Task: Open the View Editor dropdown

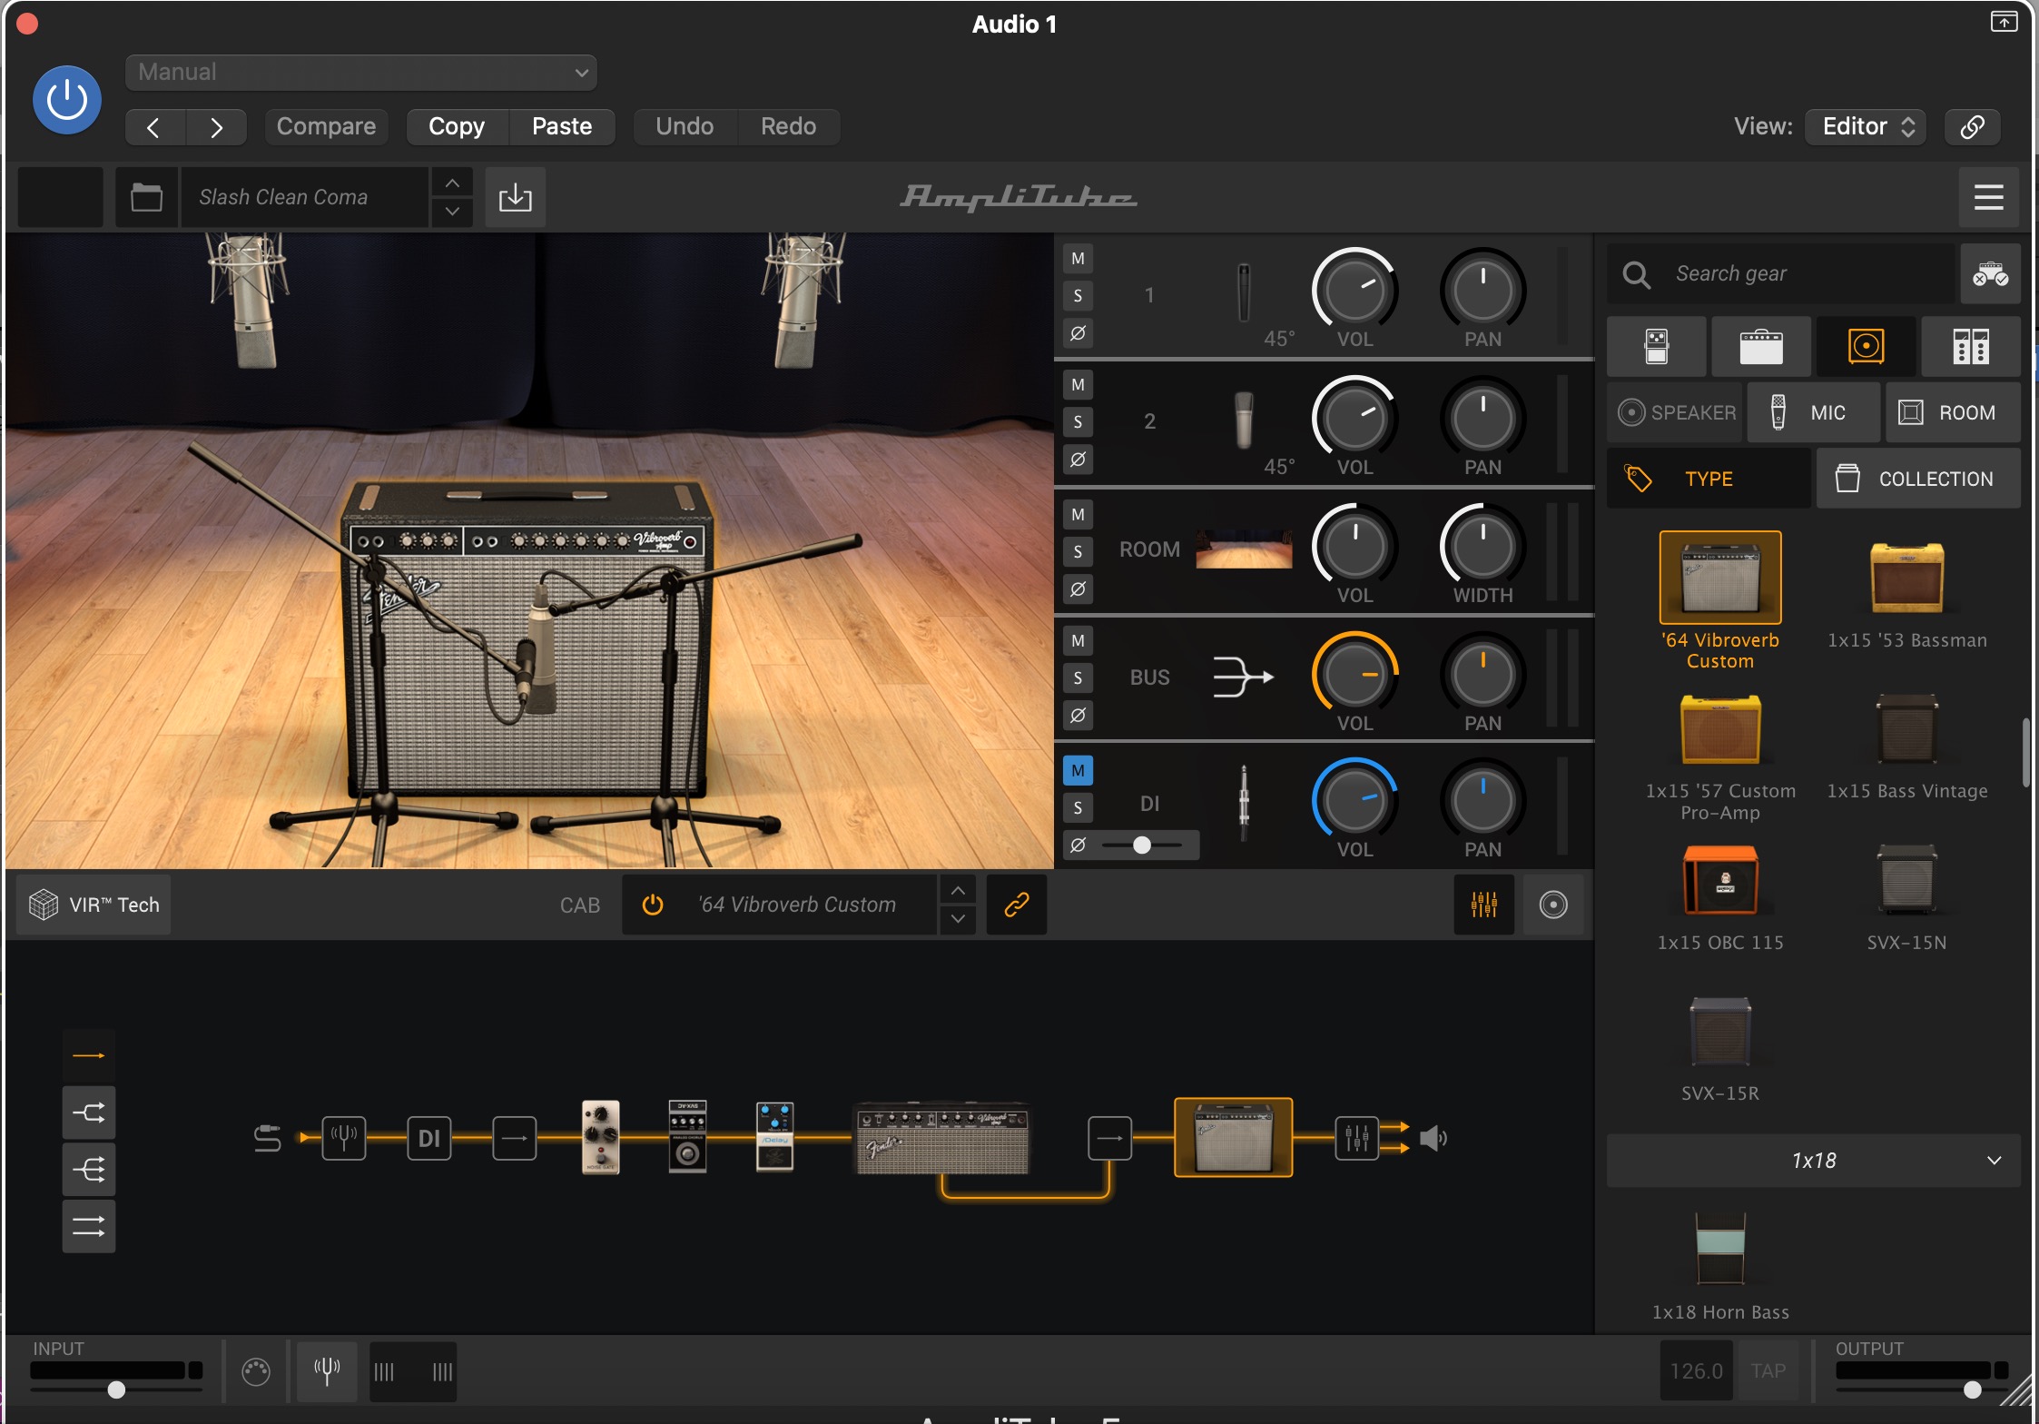Action: tap(1867, 126)
